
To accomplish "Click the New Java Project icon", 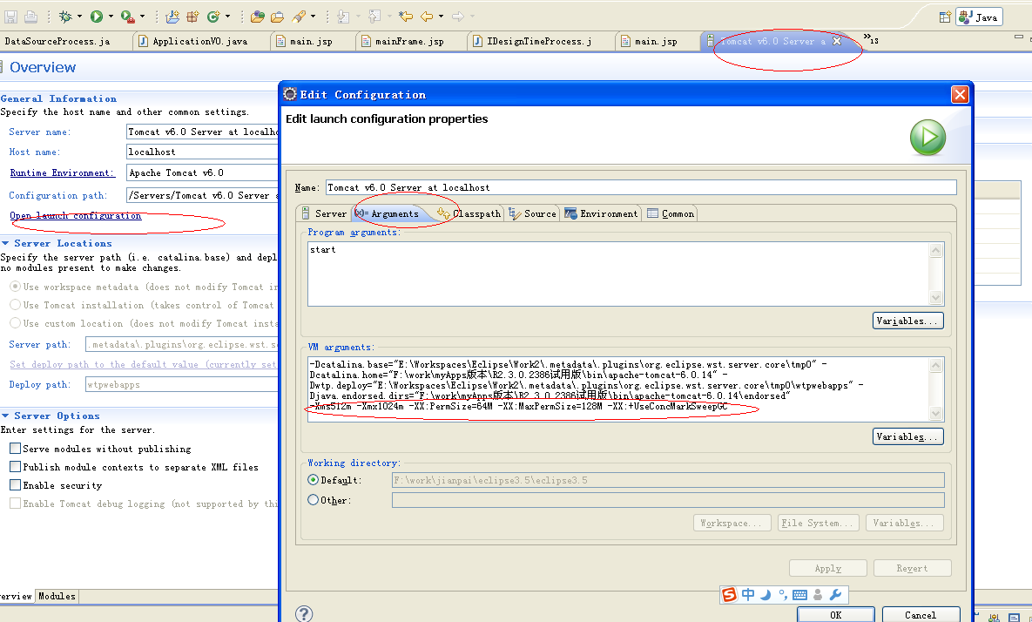I will 172,17.
